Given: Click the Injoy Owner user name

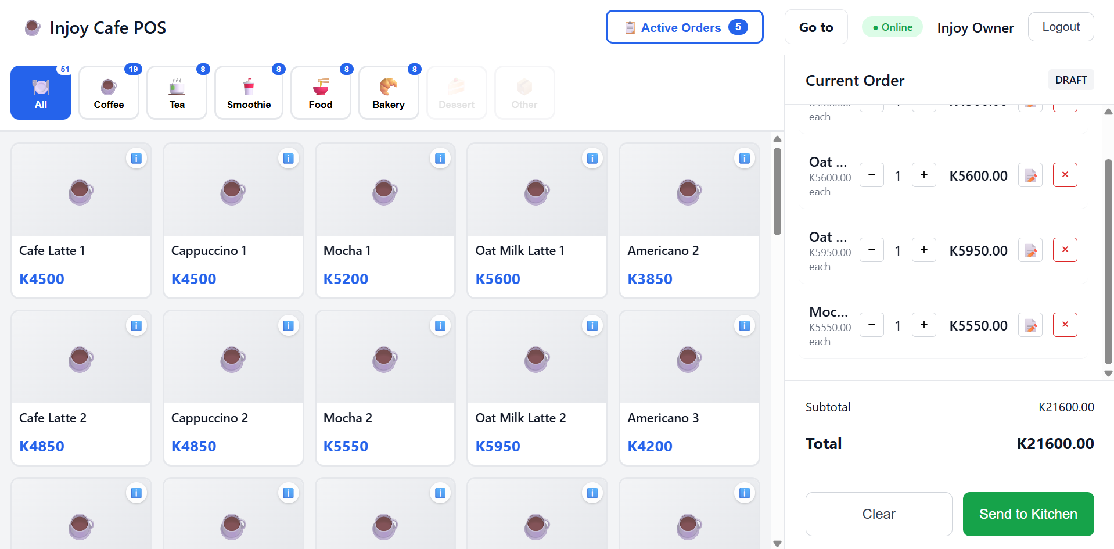Looking at the screenshot, I should [975, 27].
